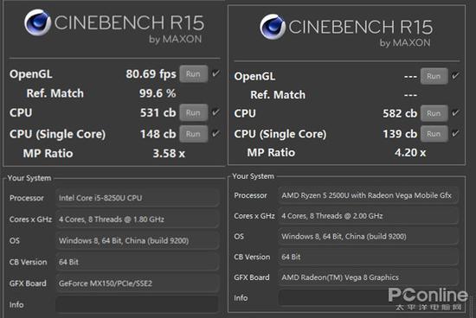
Task: Run CPU Single Core test in right window
Action: (434, 134)
